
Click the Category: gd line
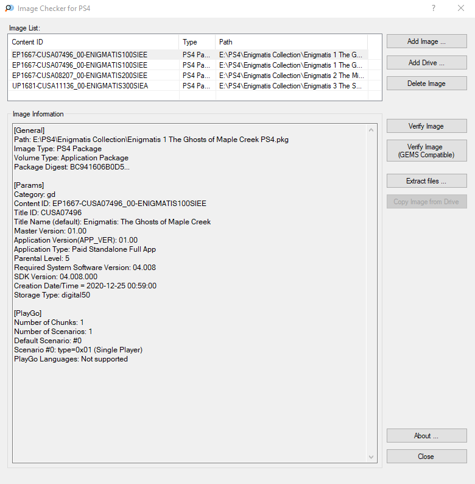coord(35,194)
